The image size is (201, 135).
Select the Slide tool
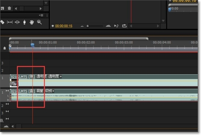coord(17,22)
